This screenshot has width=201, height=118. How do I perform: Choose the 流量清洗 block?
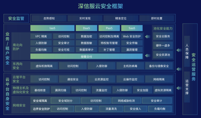(112, 109)
